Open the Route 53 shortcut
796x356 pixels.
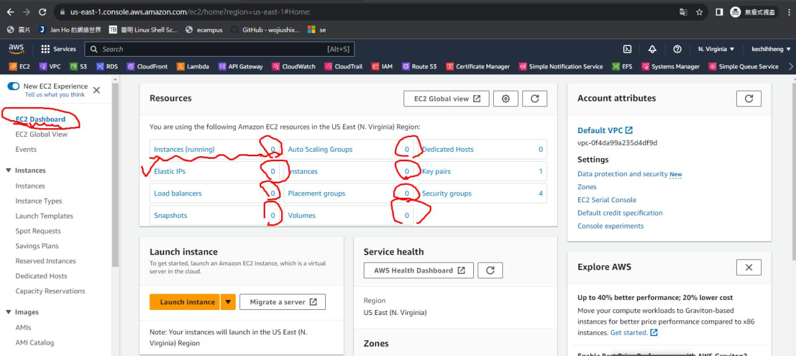(x=419, y=67)
